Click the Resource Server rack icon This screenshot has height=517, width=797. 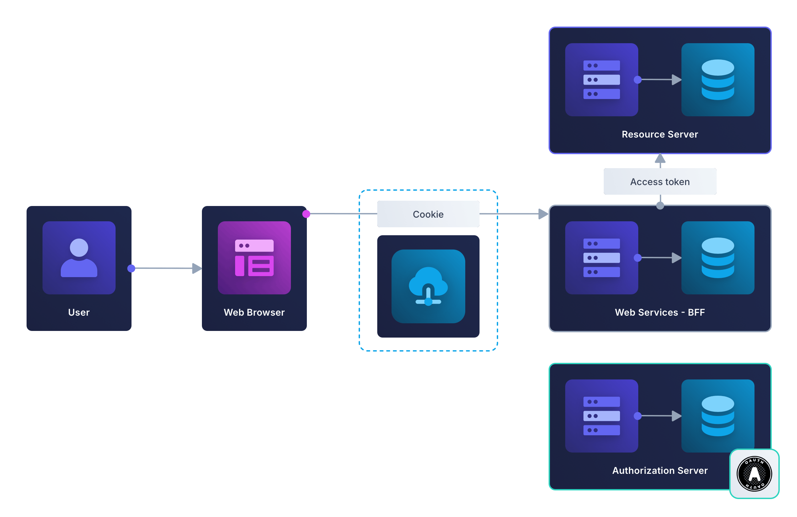pos(601,80)
